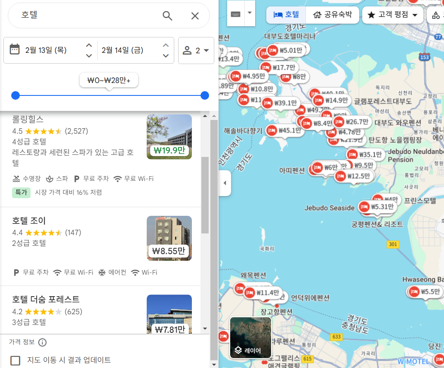444x368 pixels.
Task: Open the 고객 평점 dropdown
Action: [x=392, y=15]
